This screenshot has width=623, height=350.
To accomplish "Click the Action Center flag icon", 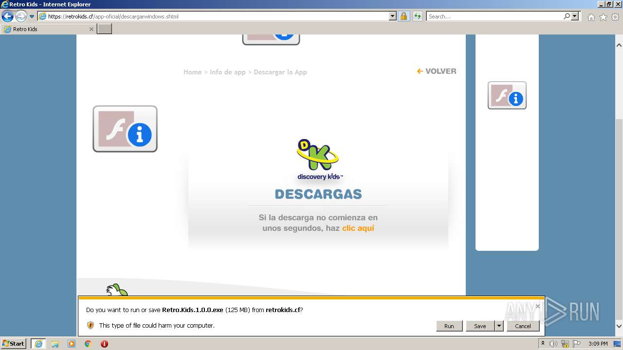I will tap(577, 344).
